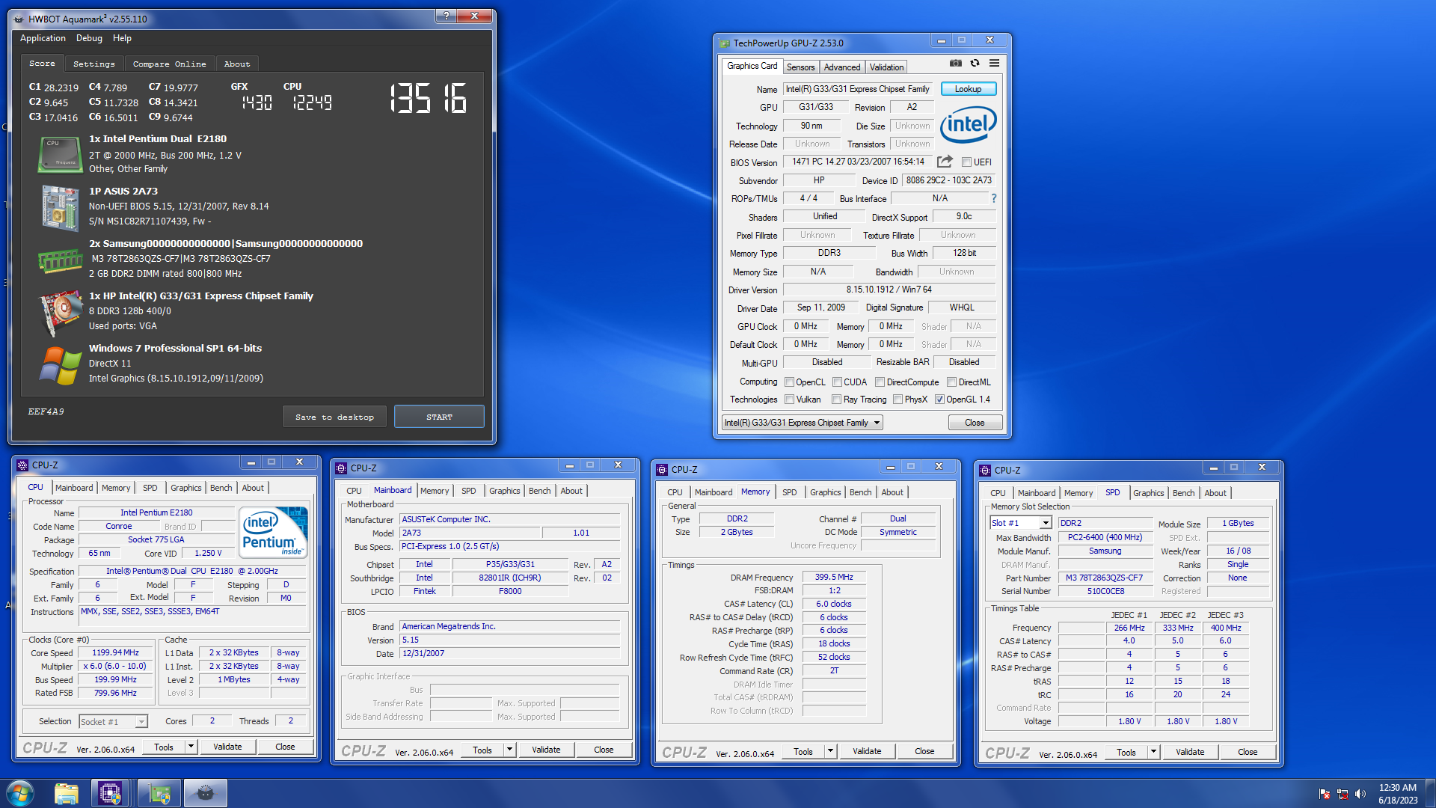Switch to the Sensors tab in GPU-Z
This screenshot has width=1436, height=808.
pos(800,67)
